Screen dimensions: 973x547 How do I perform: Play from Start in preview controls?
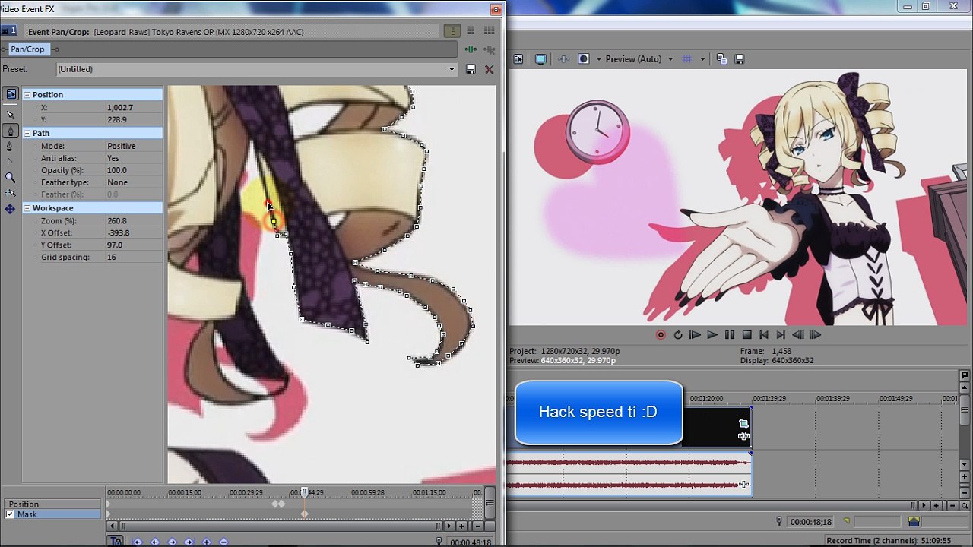(x=695, y=335)
